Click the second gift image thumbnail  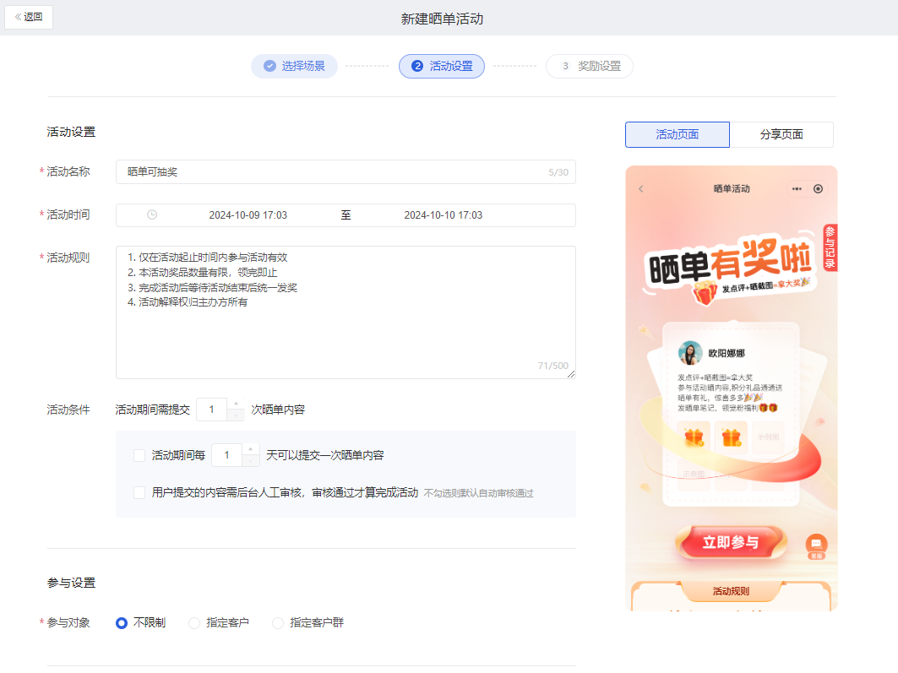(732, 437)
